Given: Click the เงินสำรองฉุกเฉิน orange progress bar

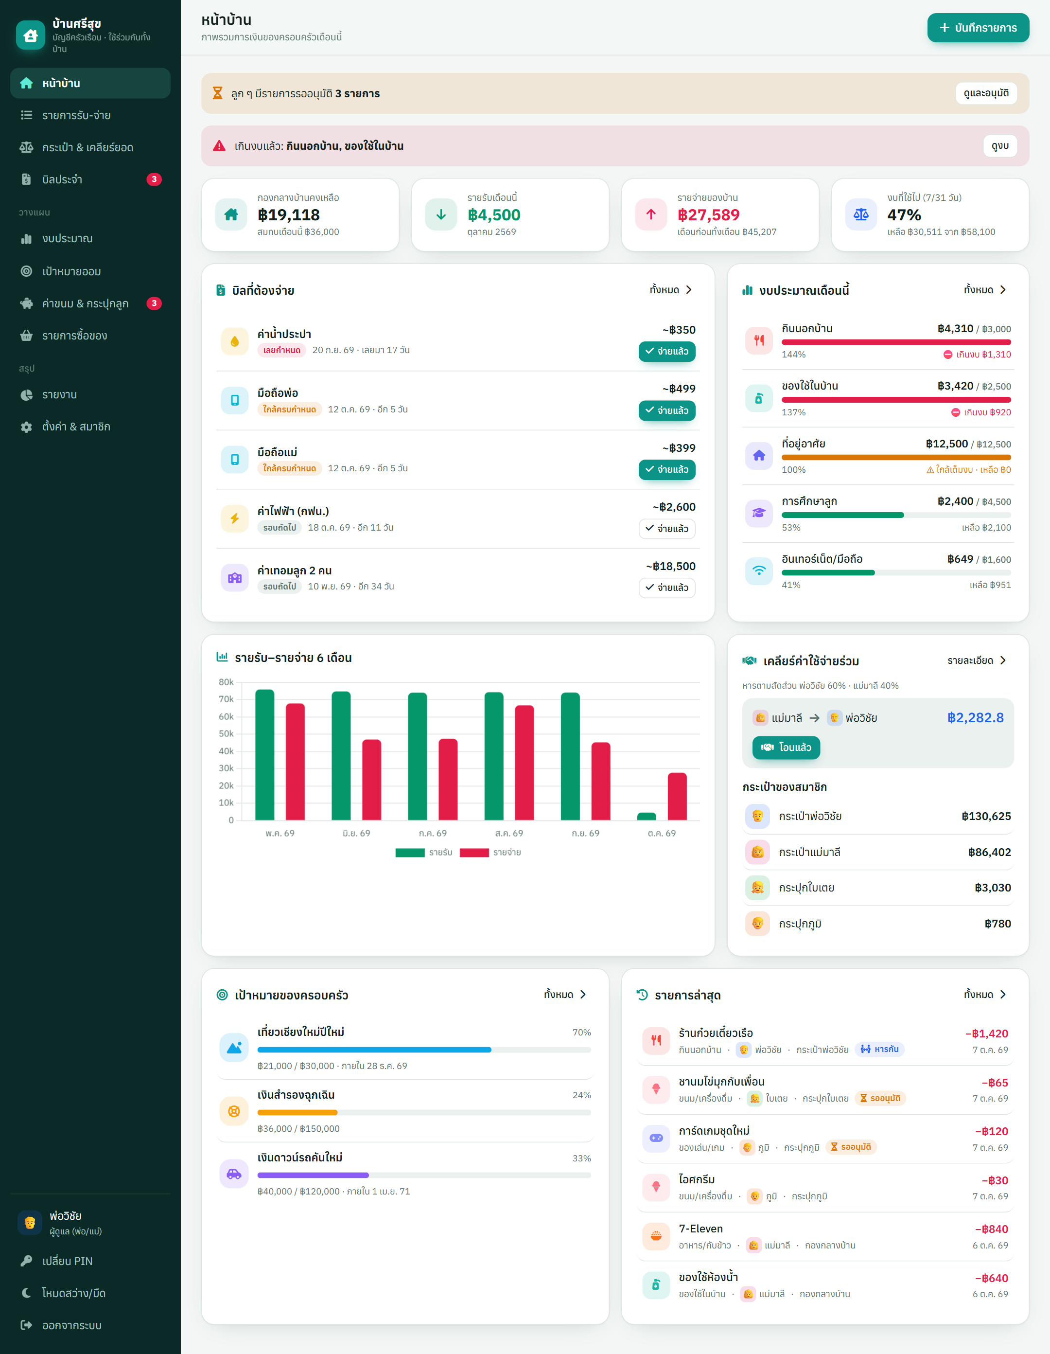Looking at the screenshot, I should (424, 1113).
